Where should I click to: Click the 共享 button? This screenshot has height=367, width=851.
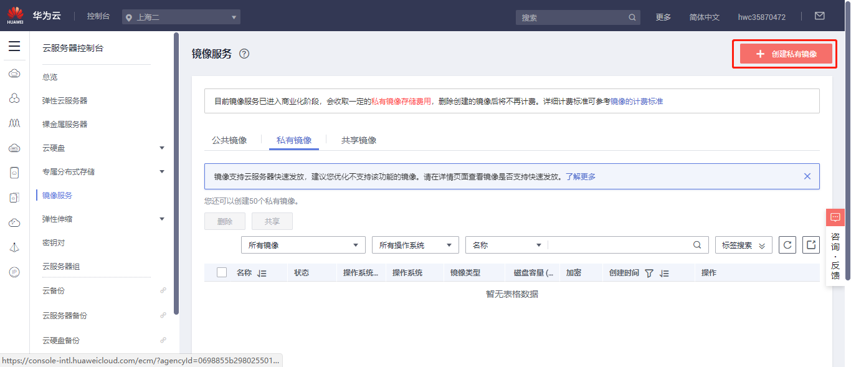click(x=272, y=221)
